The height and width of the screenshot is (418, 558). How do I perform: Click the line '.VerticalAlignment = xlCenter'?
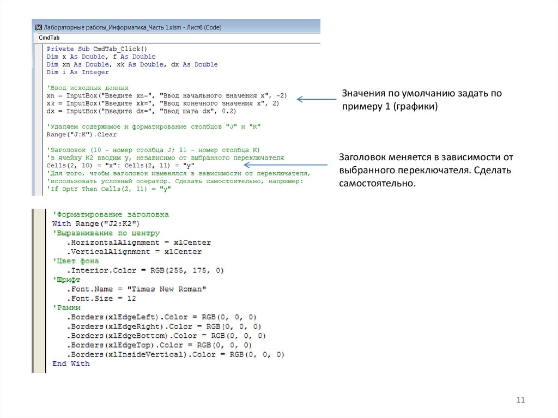click(134, 252)
